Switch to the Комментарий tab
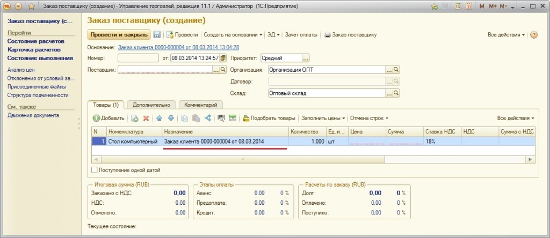The height and width of the screenshot is (238, 550). (201, 105)
